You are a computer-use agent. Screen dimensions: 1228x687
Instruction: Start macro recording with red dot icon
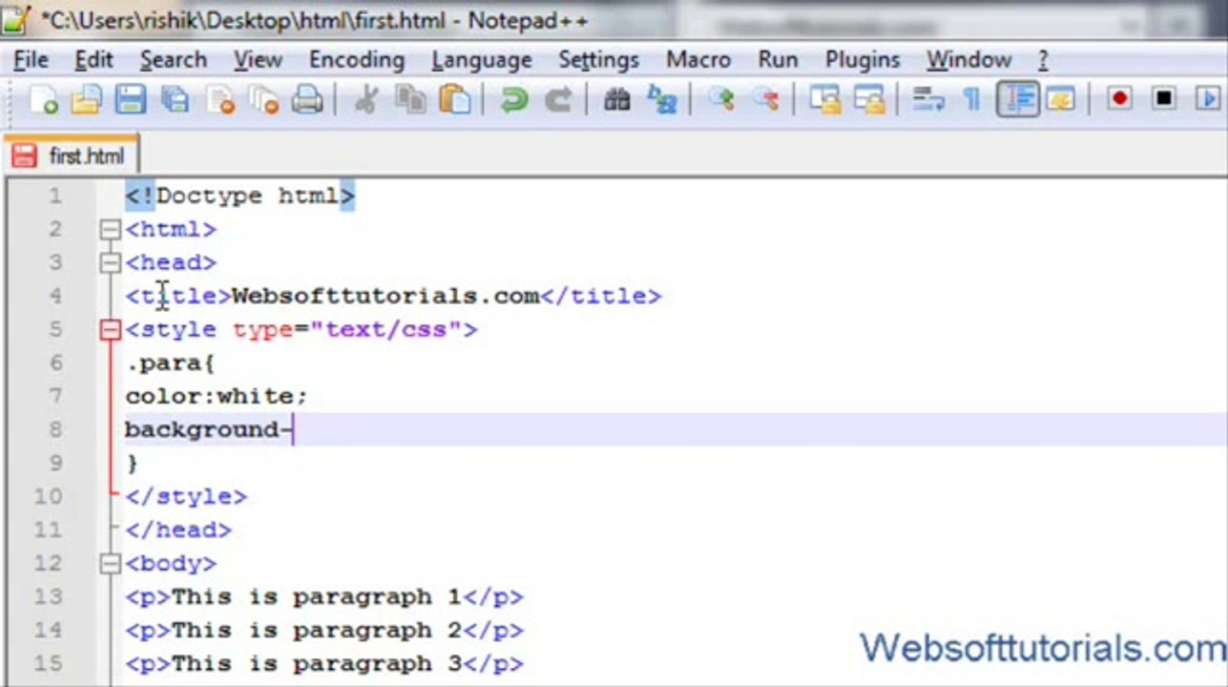(x=1119, y=99)
